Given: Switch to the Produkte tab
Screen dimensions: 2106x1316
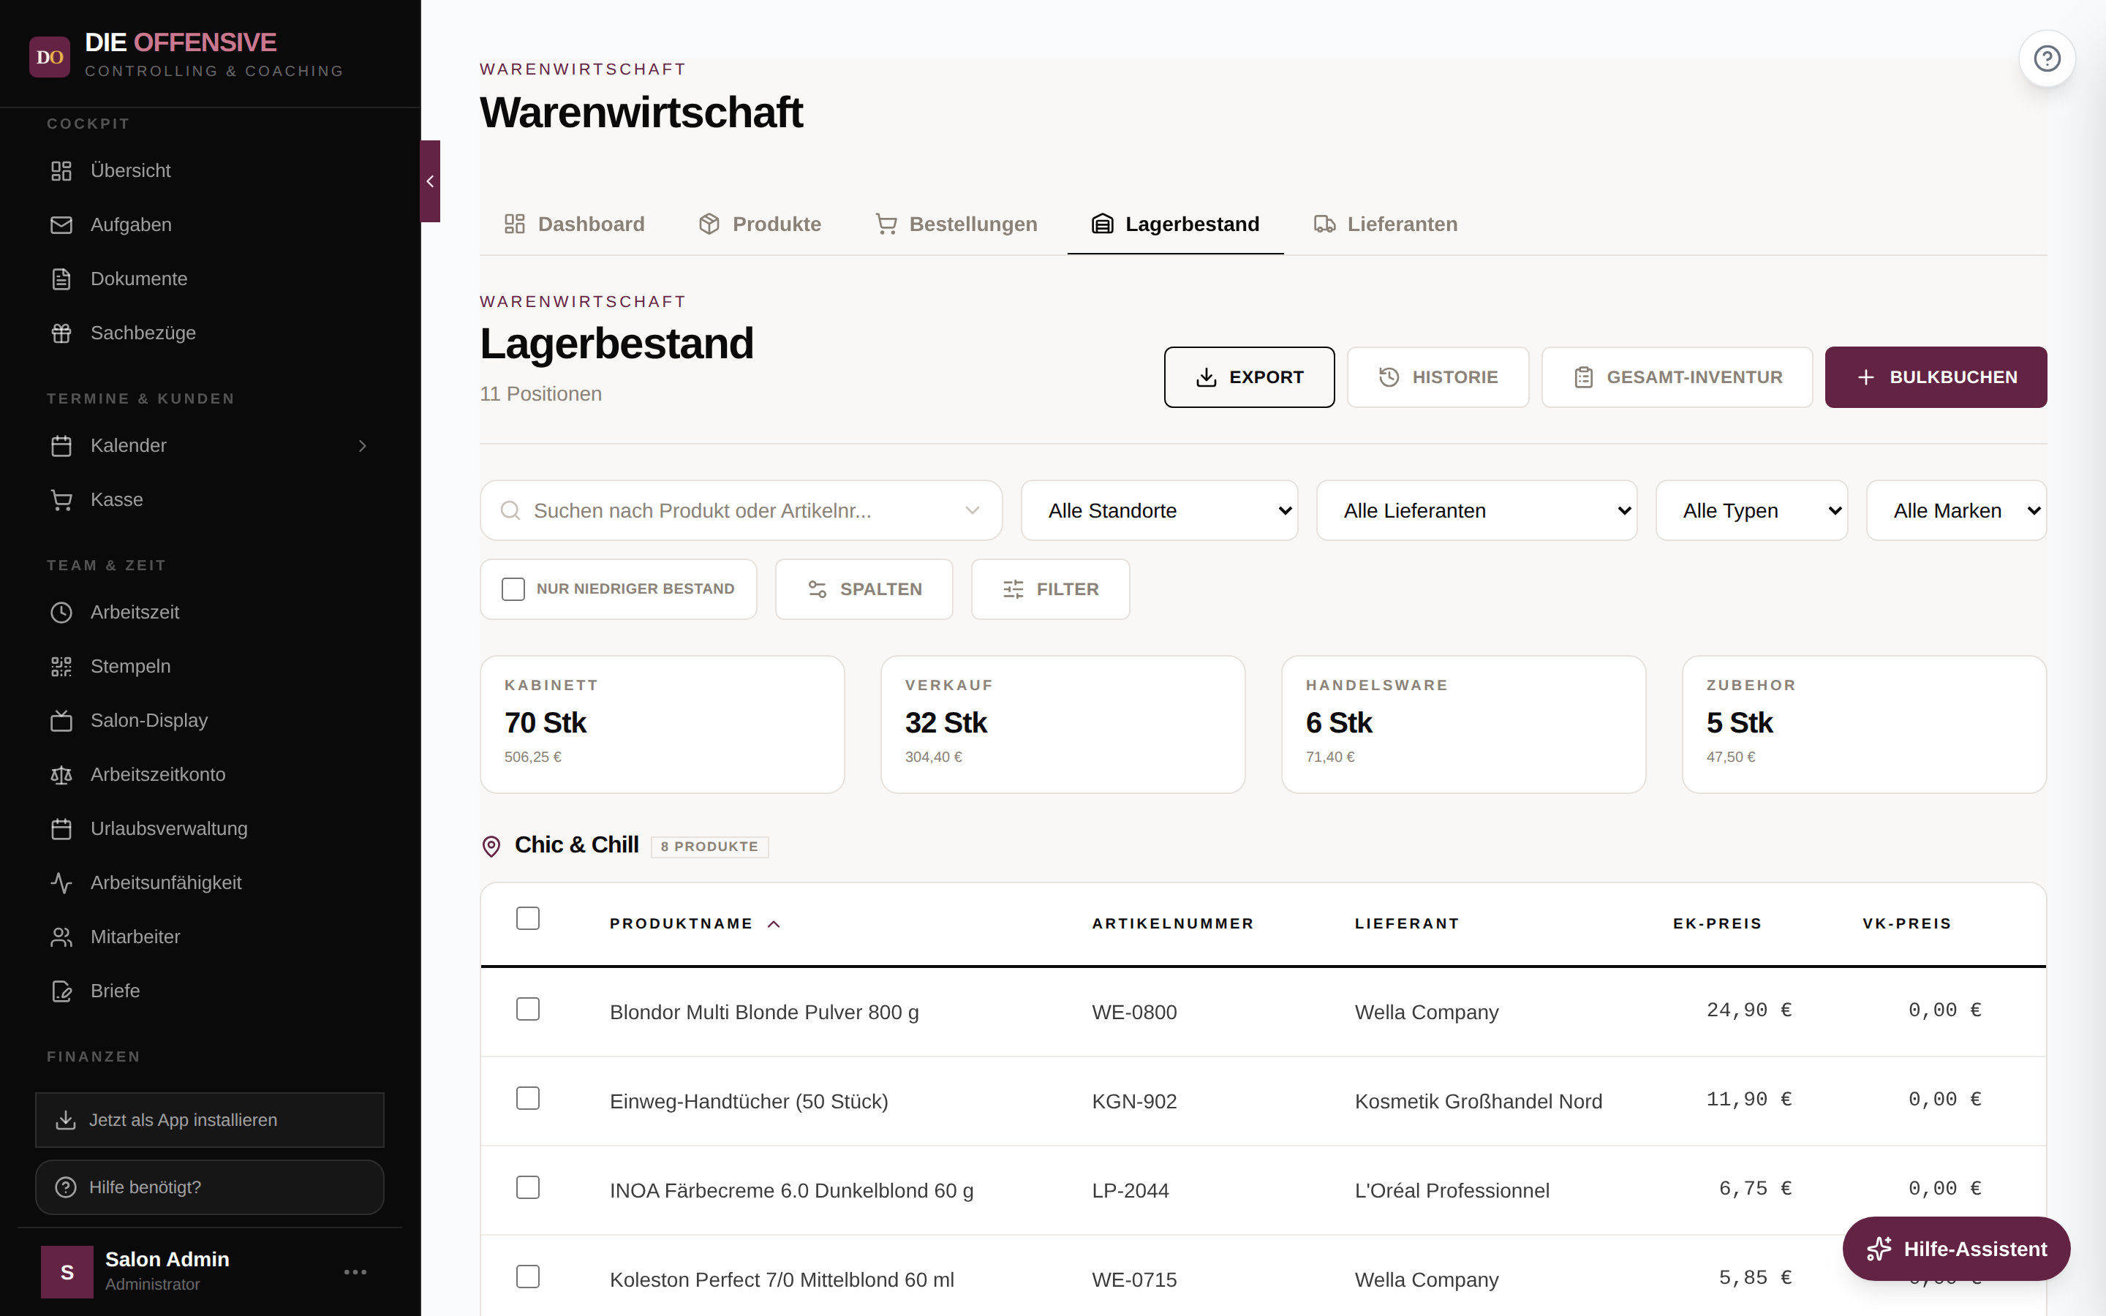Looking at the screenshot, I should (760, 224).
